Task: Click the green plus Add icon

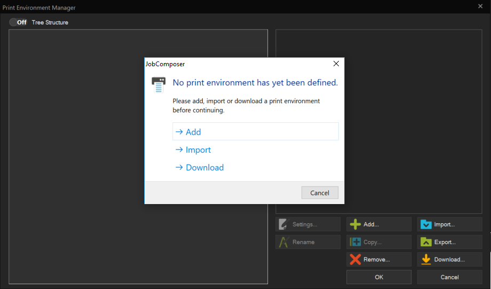Action: pos(355,224)
